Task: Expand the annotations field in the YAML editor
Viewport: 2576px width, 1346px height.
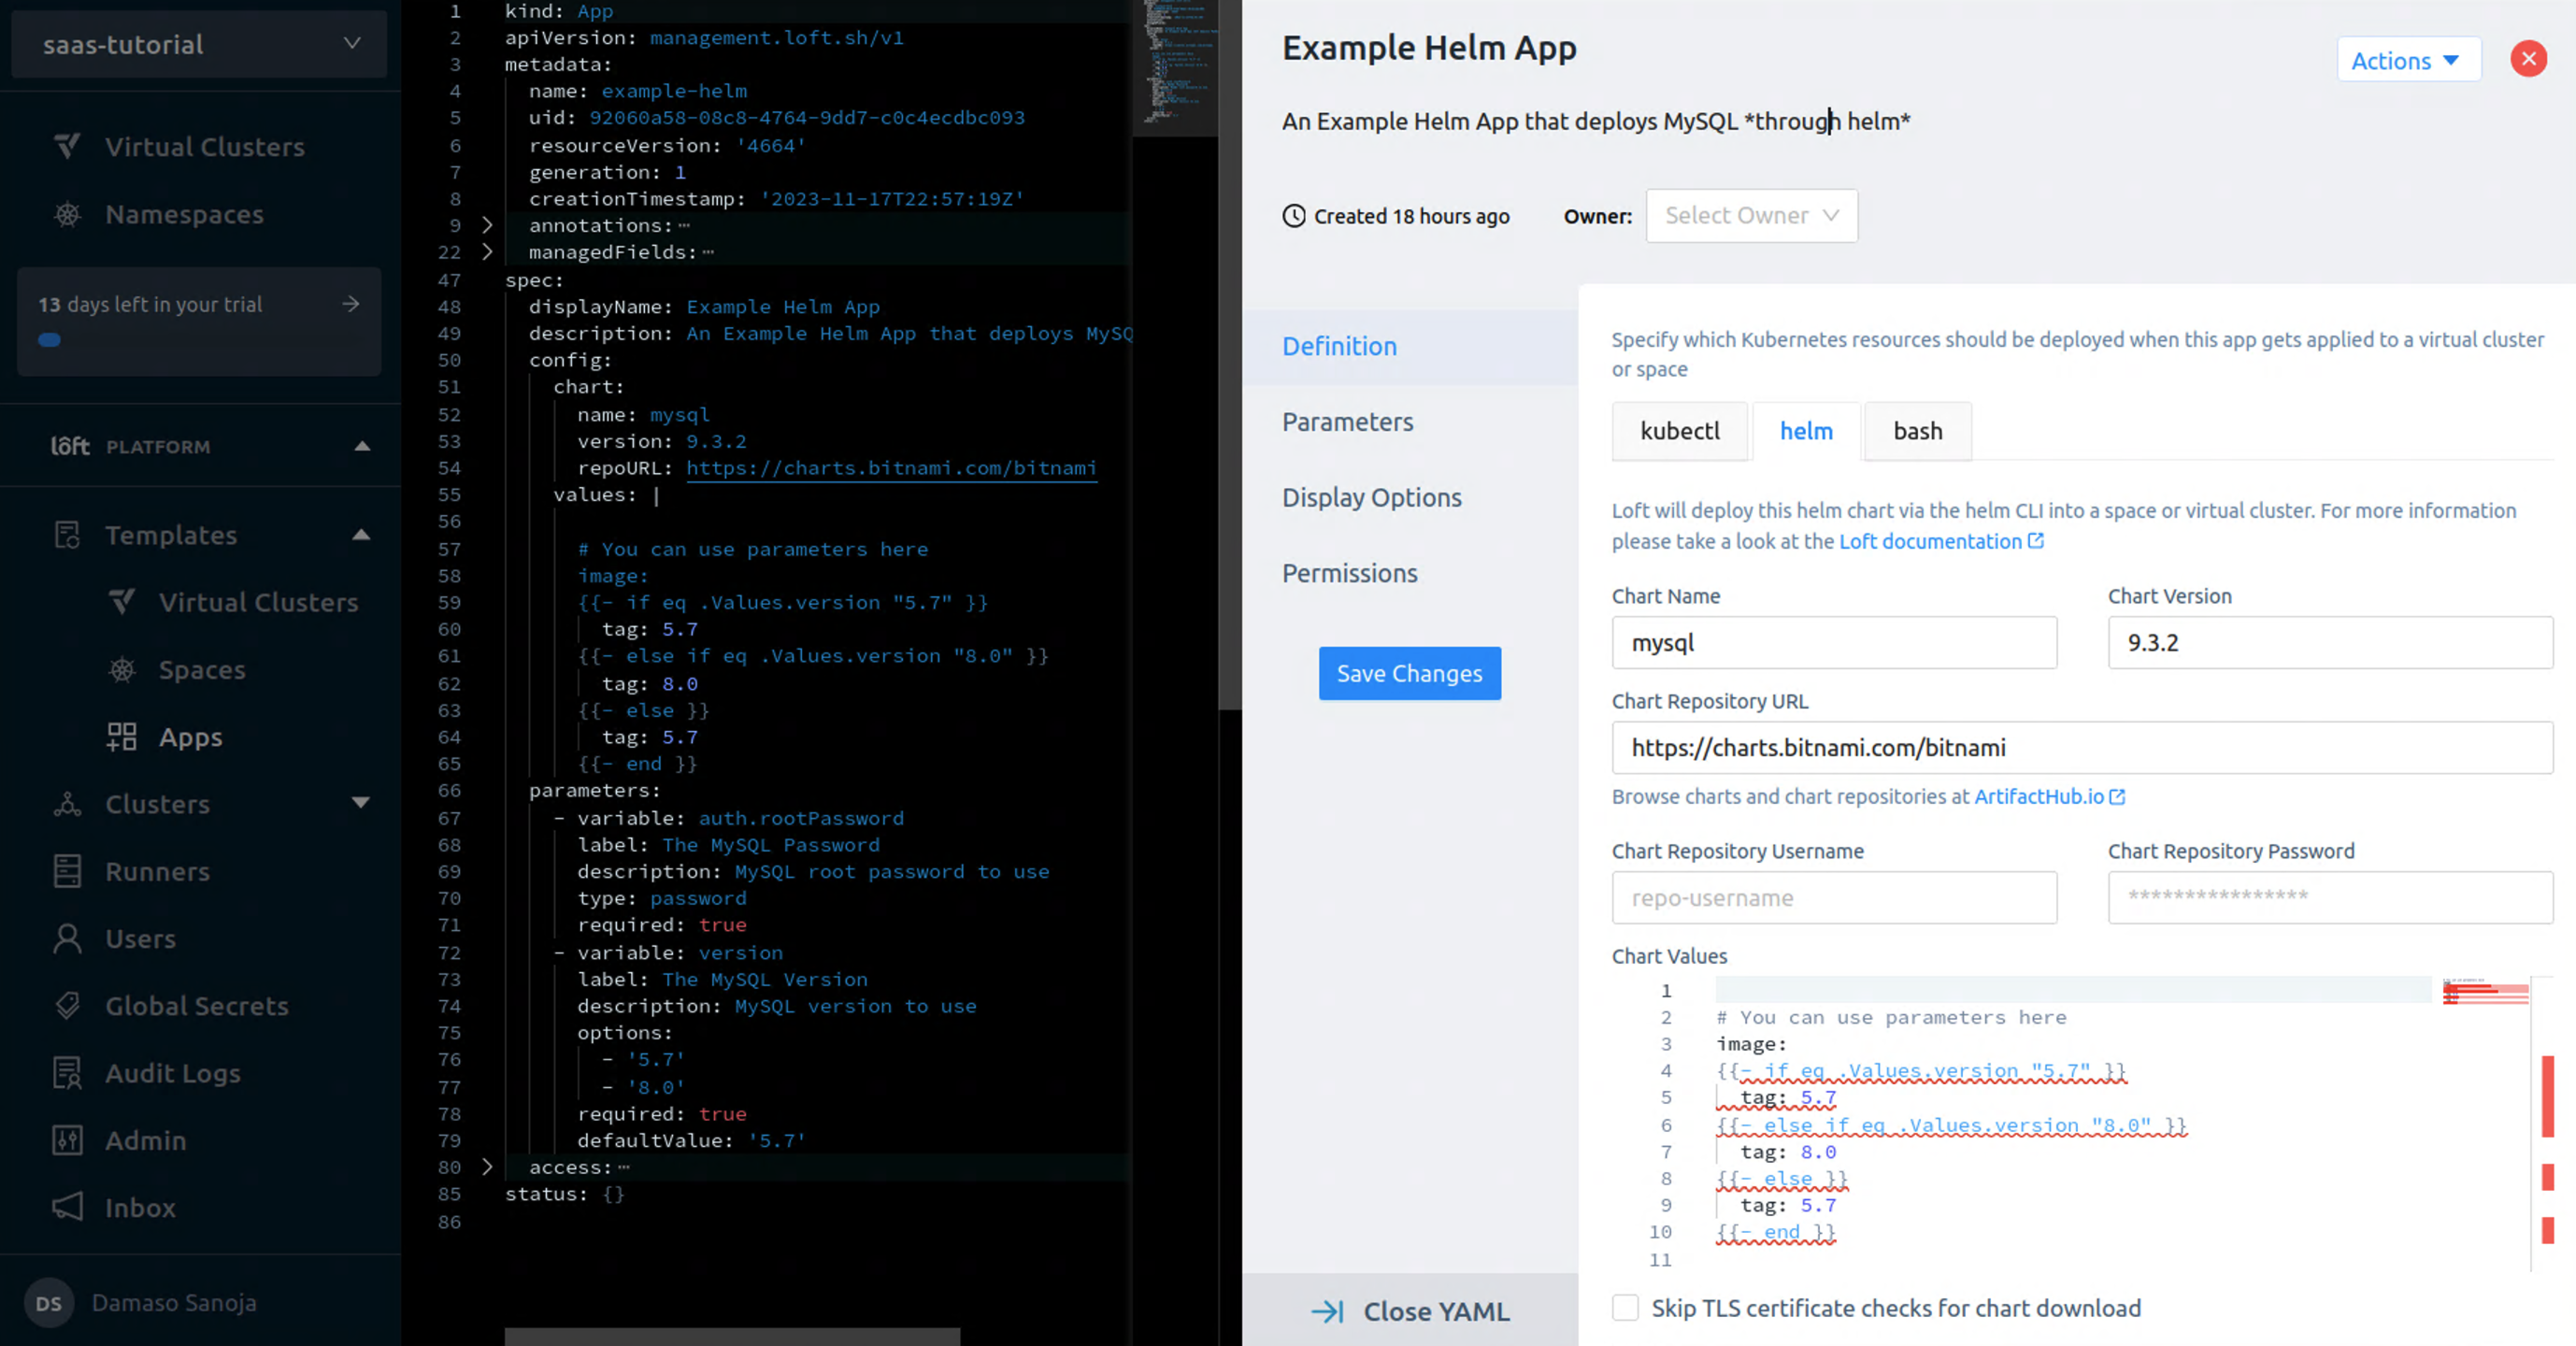Action: (x=487, y=225)
